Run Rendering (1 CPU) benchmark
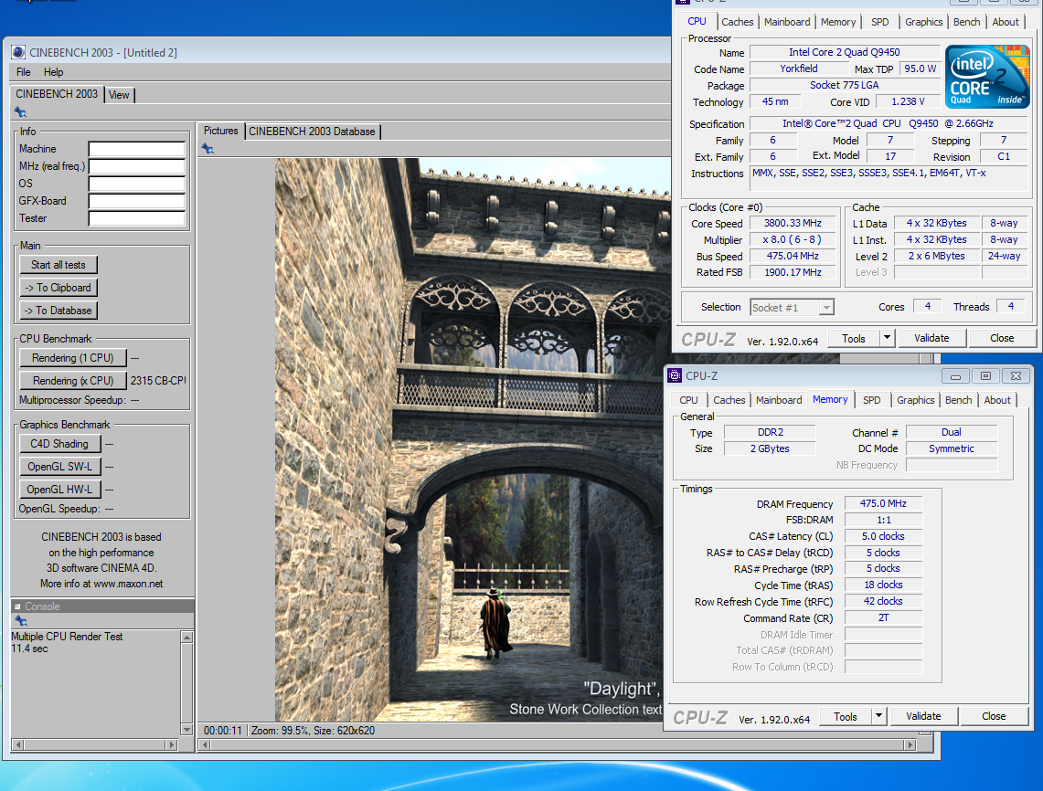This screenshot has height=791, width=1043. pyautogui.click(x=72, y=358)
